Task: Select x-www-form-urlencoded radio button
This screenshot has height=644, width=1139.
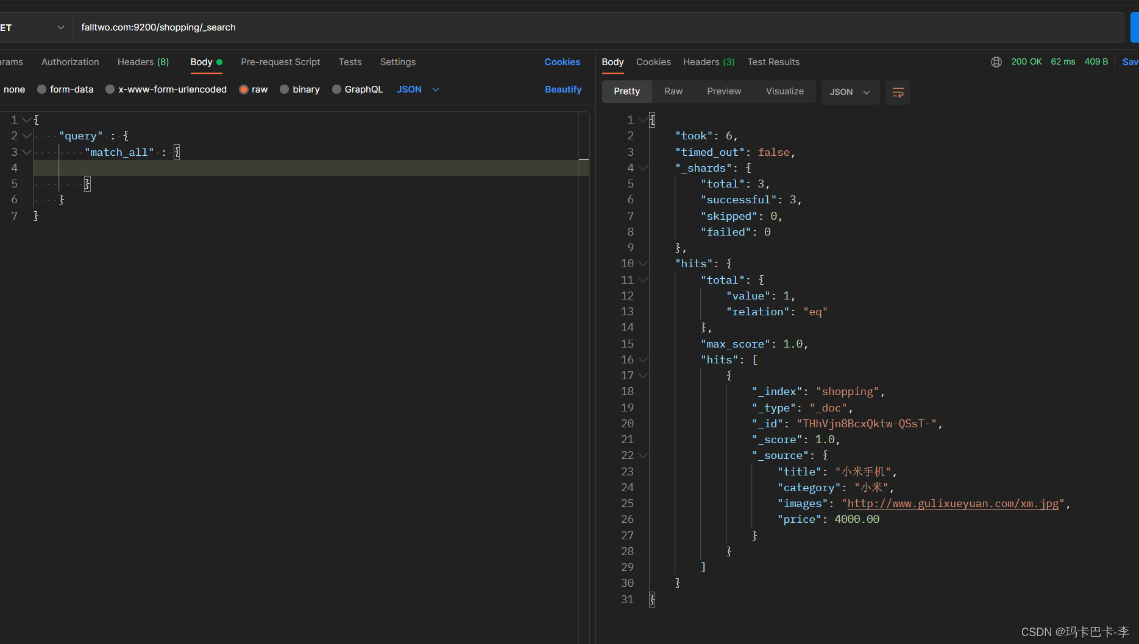Action: [x=110, y=89]
